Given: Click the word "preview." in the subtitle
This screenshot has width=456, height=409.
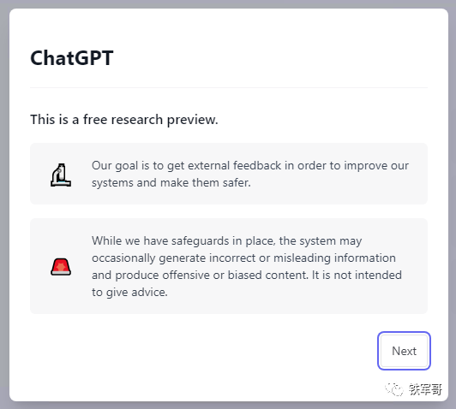Looking at the screenshot, I should tap(192, 120).
